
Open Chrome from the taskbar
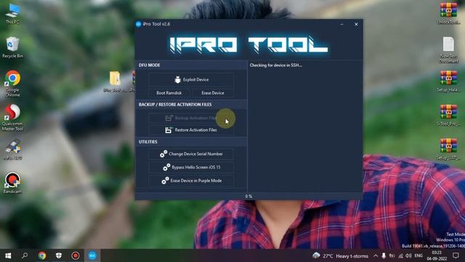pos(42,255)
